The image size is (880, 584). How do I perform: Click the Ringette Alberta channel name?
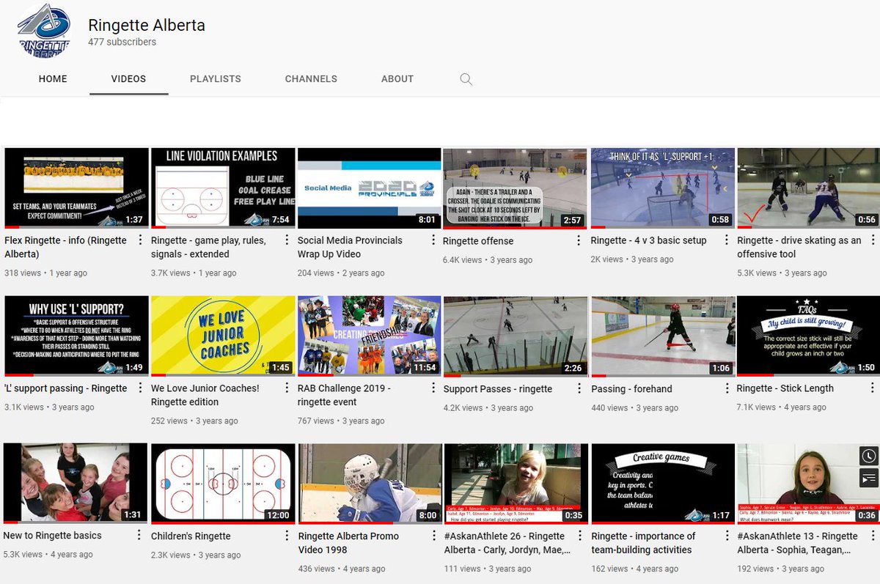tap(147, 25)
